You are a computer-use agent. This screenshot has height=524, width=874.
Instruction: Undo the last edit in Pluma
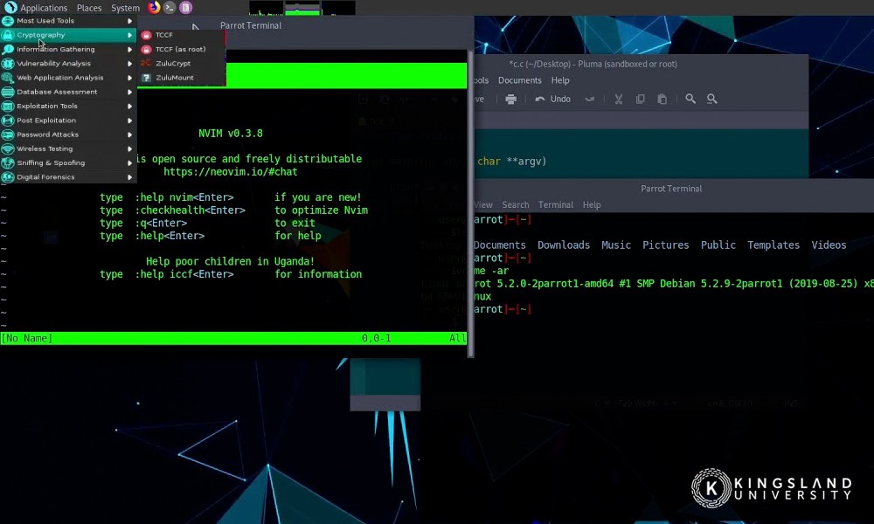552,99
